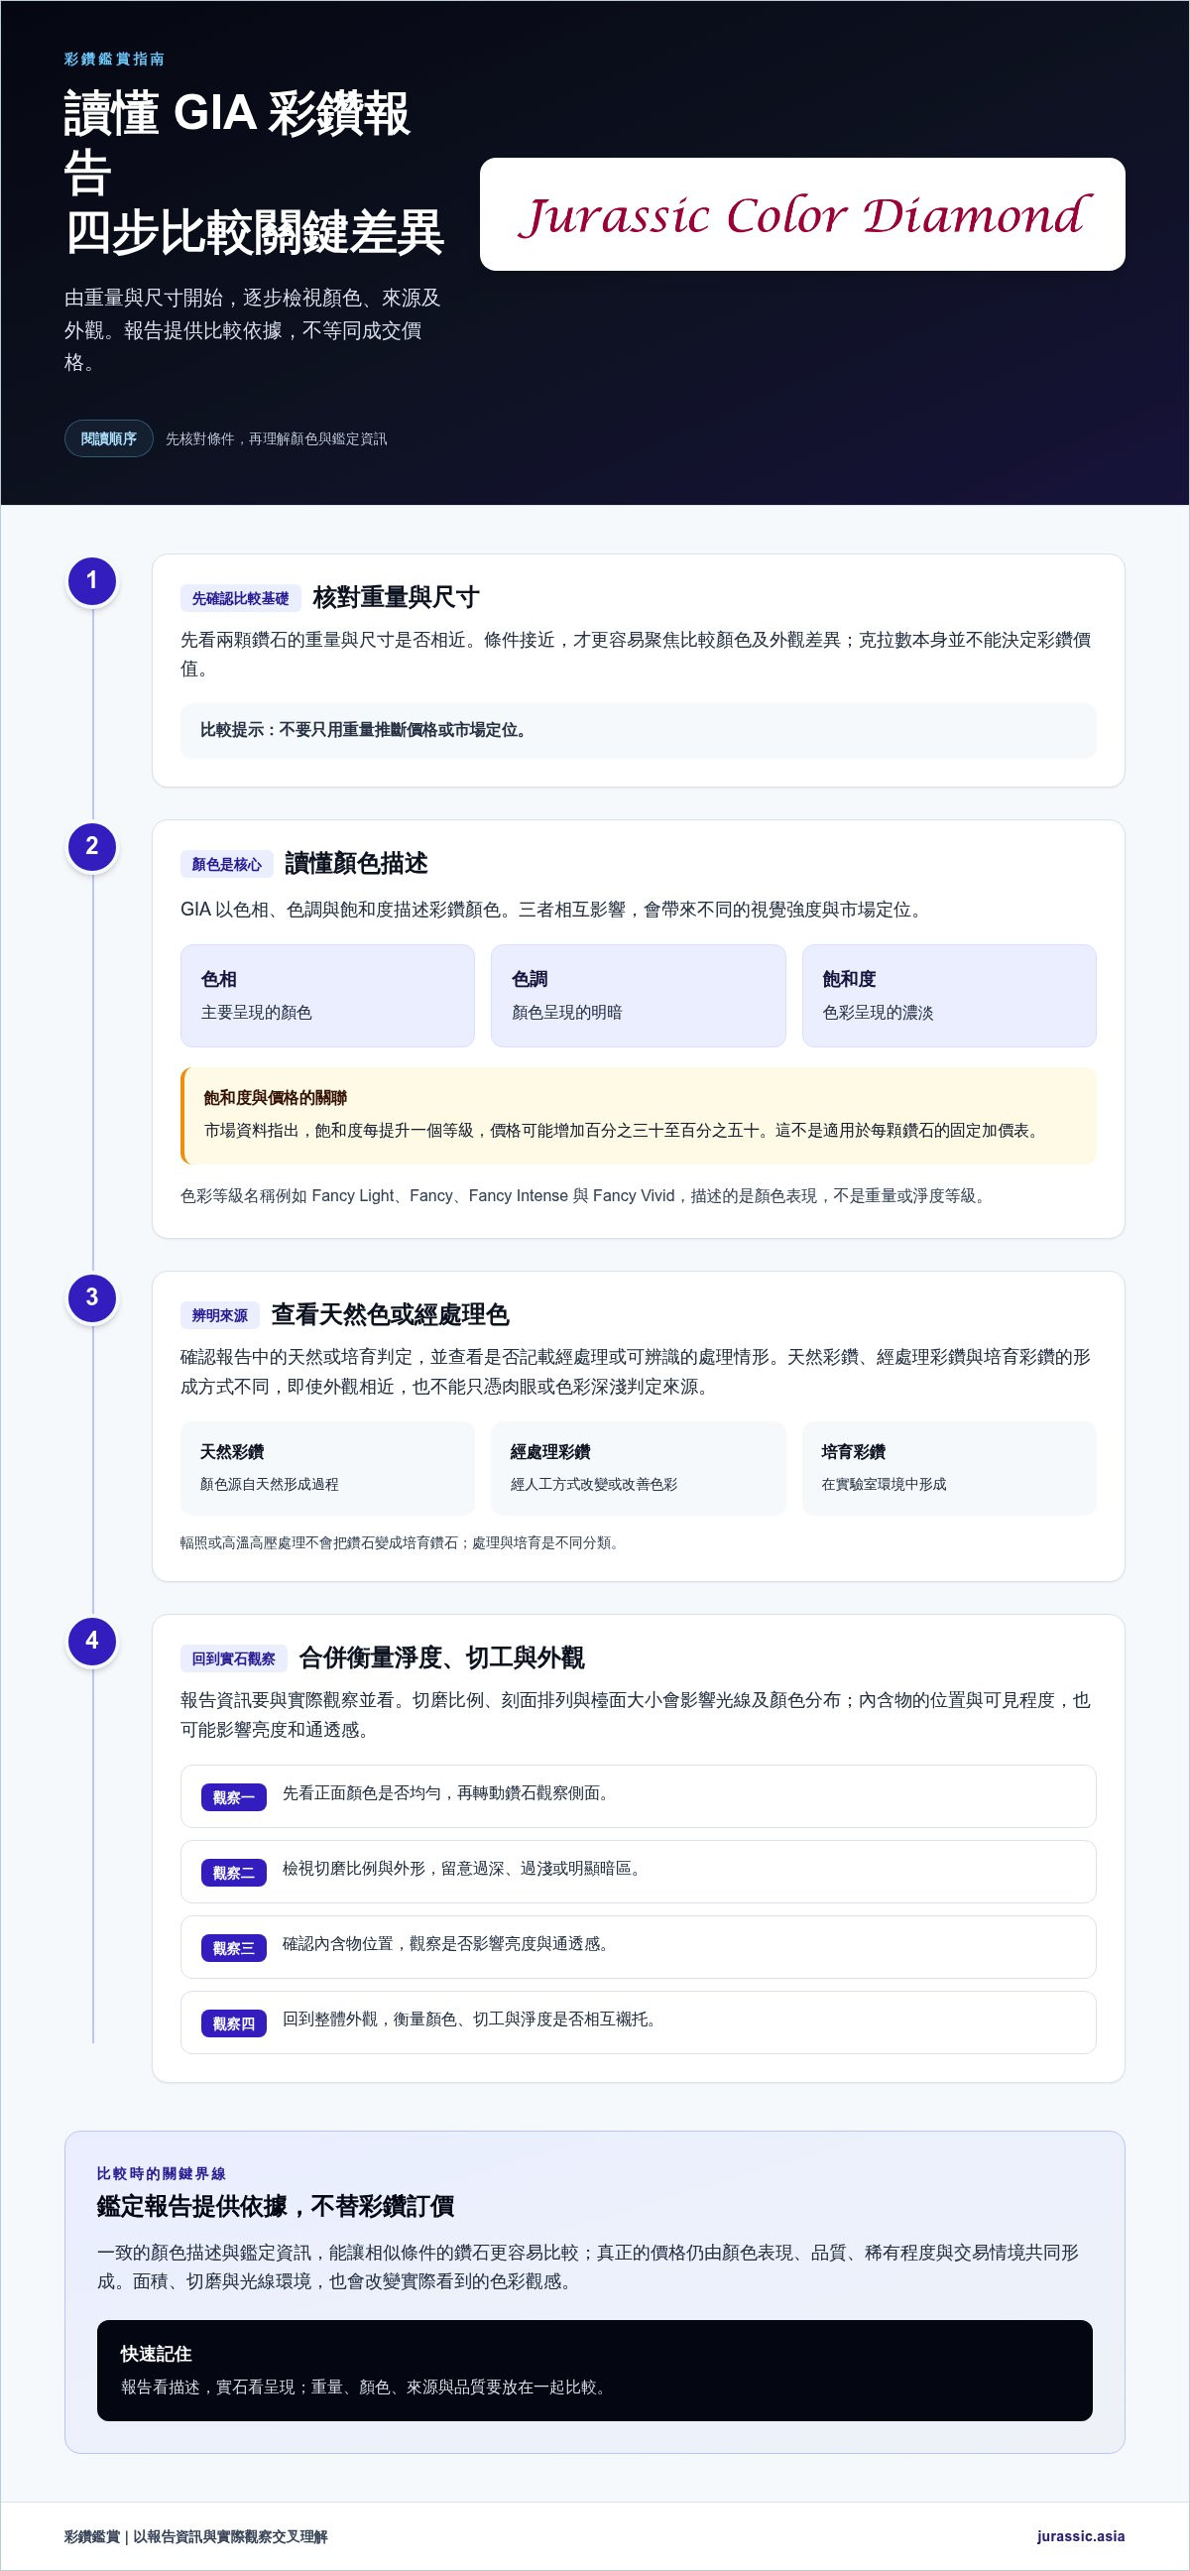Image resolution: width=1190 pixels, height=2571 pixels.
Task: Click the 觀察三 badge
Action: pyautogui.click(x=233, y=1948)
